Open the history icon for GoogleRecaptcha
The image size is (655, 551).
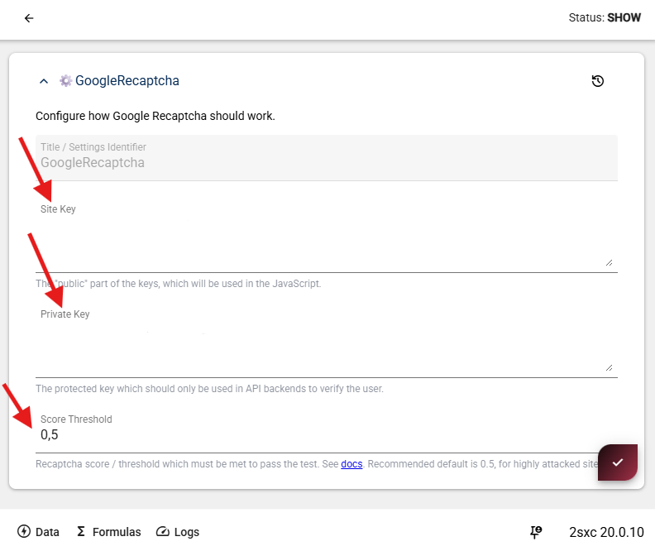[598, 81]
